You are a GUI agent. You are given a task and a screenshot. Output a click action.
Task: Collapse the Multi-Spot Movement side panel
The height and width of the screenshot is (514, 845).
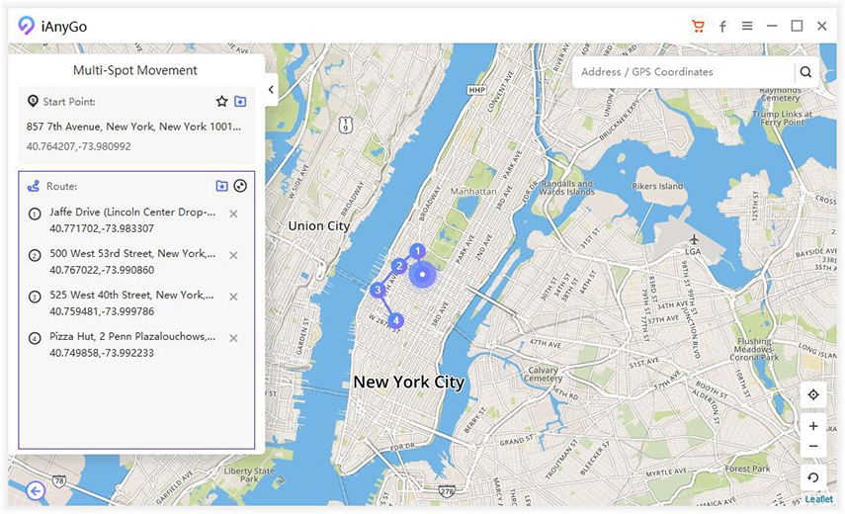(x=271, y=89)
